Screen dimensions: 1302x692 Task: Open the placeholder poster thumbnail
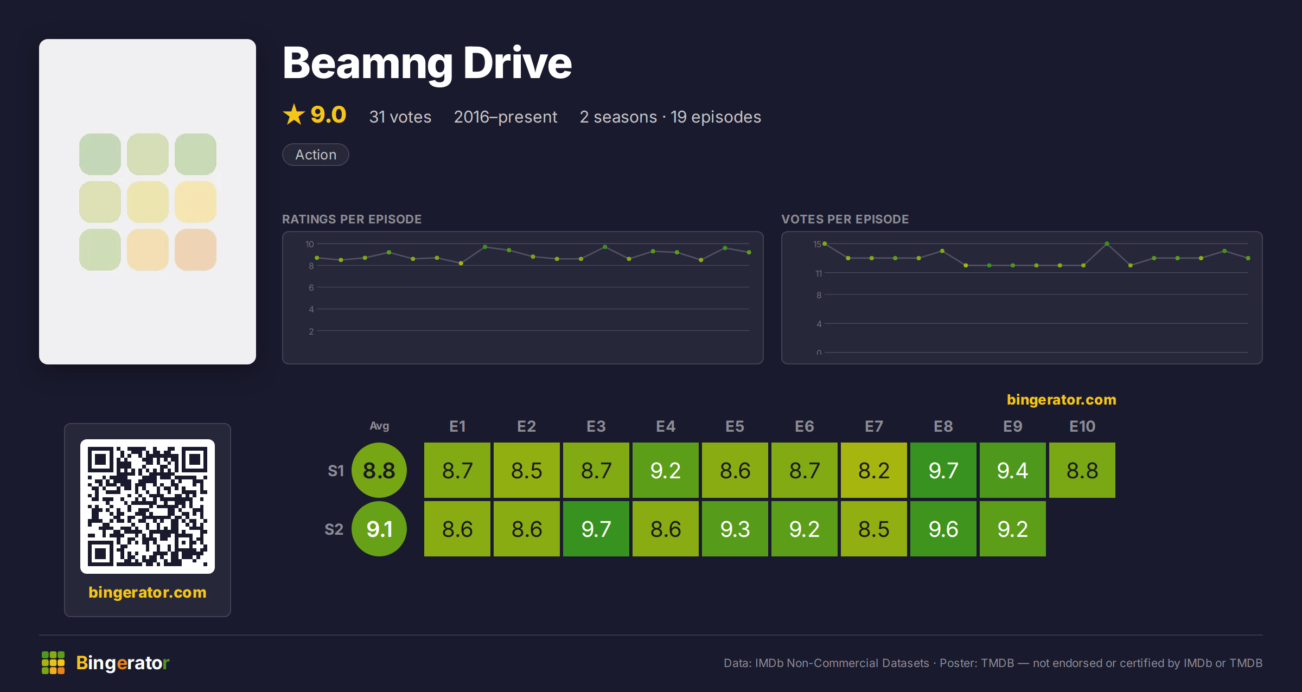click(x=148, y=202)
